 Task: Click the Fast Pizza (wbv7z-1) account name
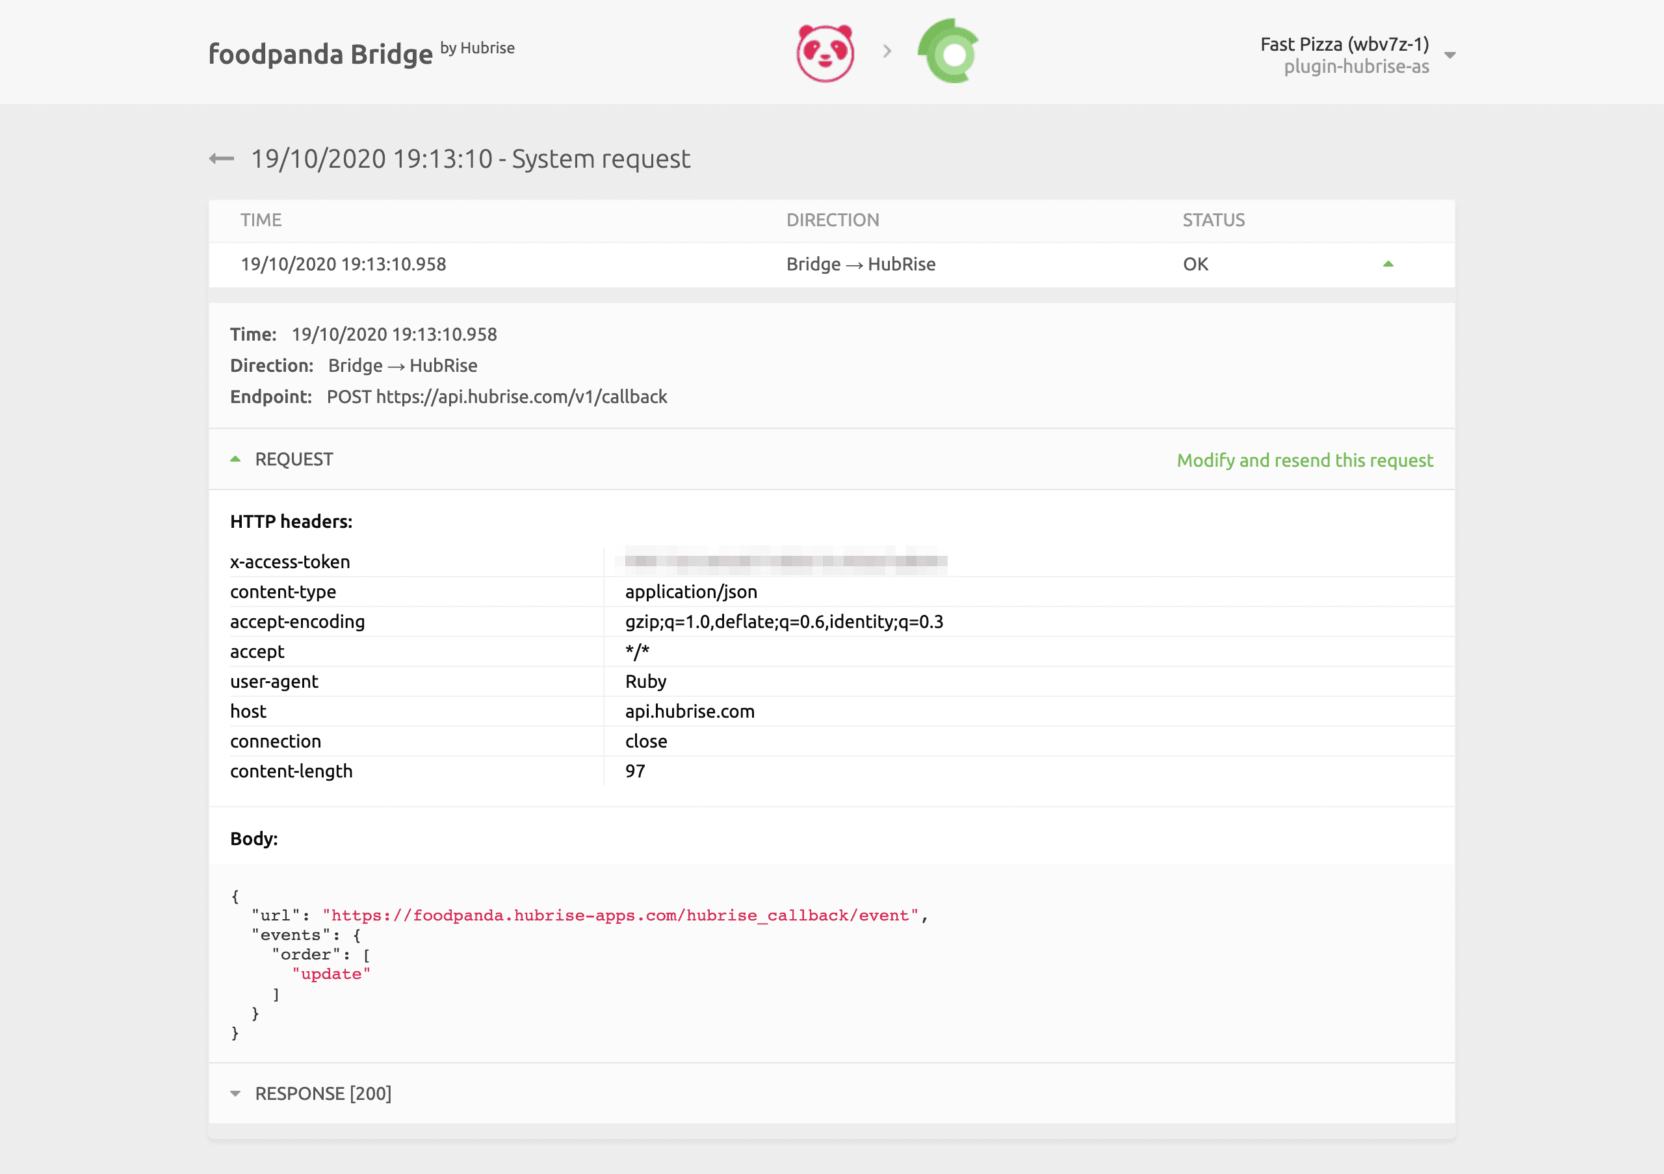(1344, 44)
